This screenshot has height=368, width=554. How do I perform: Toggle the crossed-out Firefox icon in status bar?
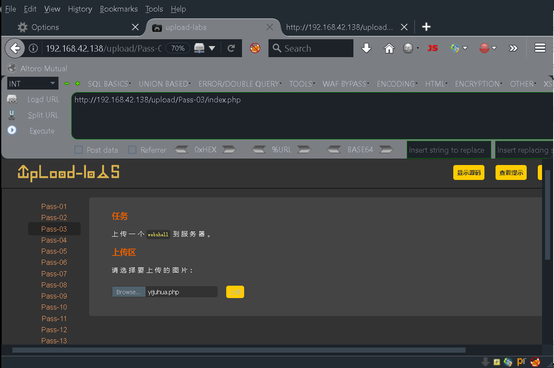535,361
